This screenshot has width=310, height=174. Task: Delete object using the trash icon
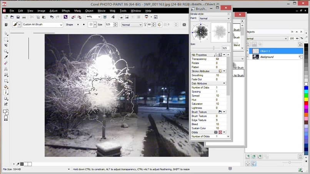[300, 156]
